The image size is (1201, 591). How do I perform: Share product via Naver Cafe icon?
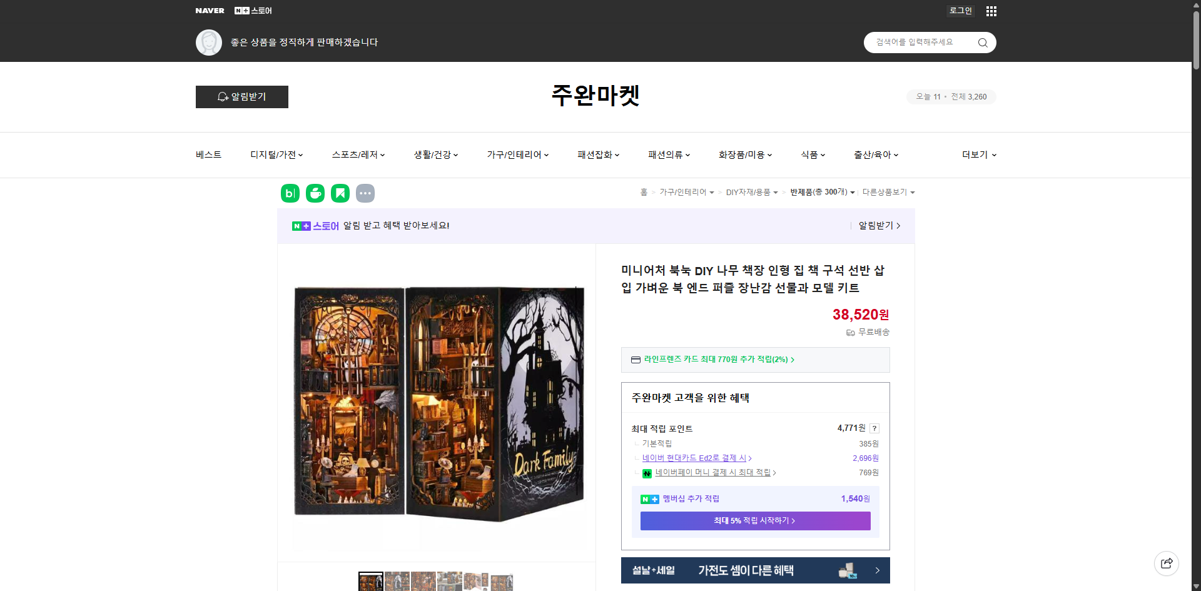pos(315,193)
